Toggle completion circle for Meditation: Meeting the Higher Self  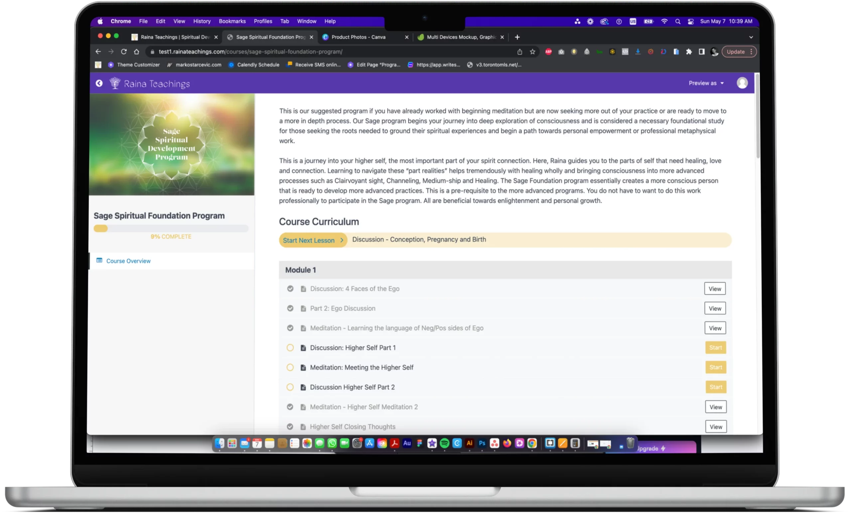click(x=290, y=368)
